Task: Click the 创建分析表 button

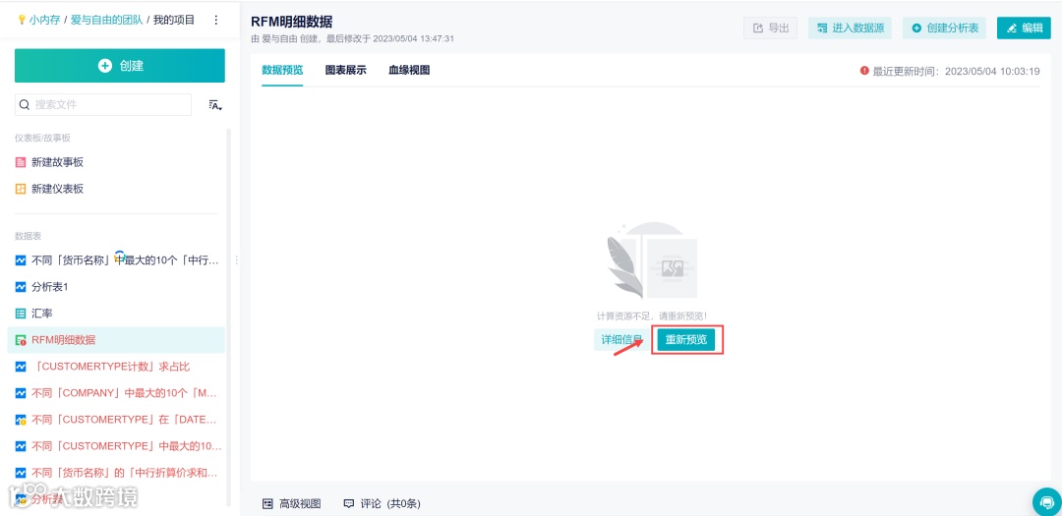Action: click(x=944, y=28)
